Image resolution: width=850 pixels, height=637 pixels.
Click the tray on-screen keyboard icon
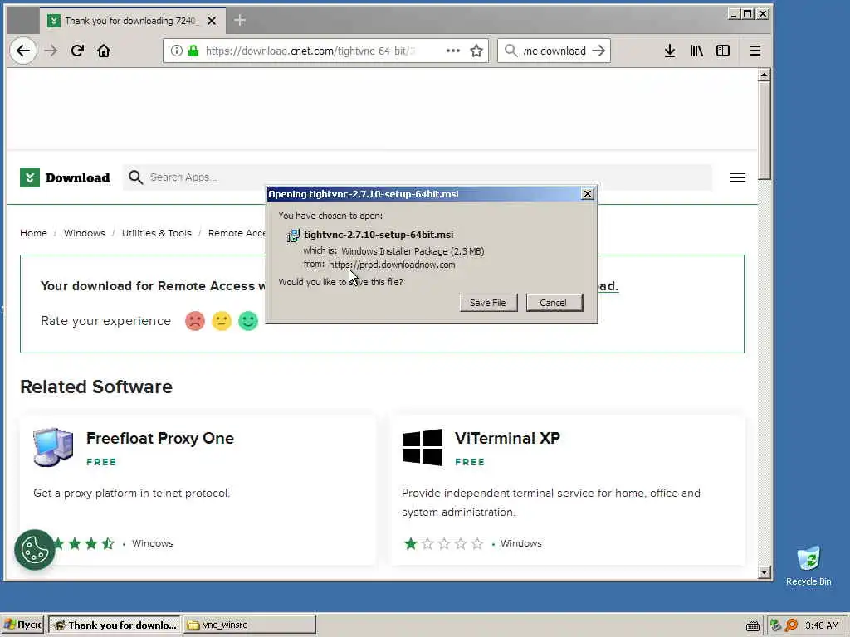[x=752, y=625]
